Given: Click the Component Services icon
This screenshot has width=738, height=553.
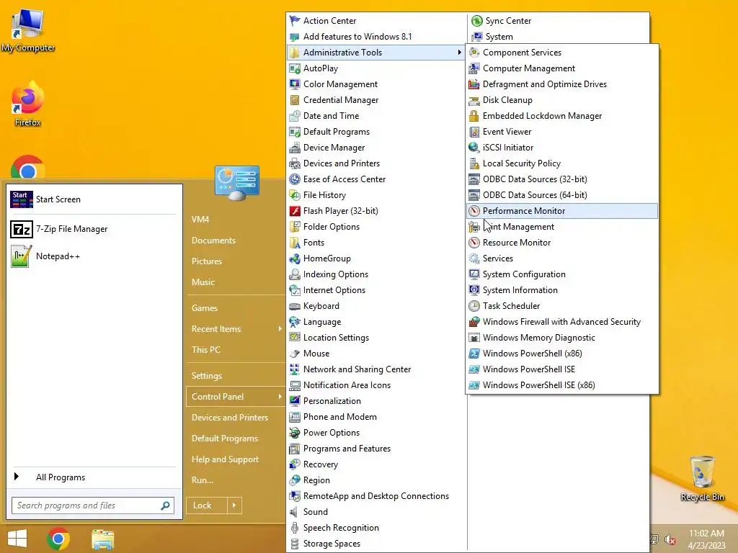Looking at the screenshot, I should 474,52.
